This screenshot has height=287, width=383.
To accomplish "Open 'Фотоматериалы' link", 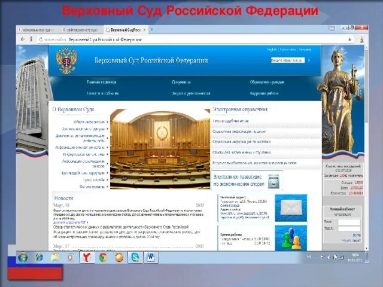I will click(x=92, y=187).
